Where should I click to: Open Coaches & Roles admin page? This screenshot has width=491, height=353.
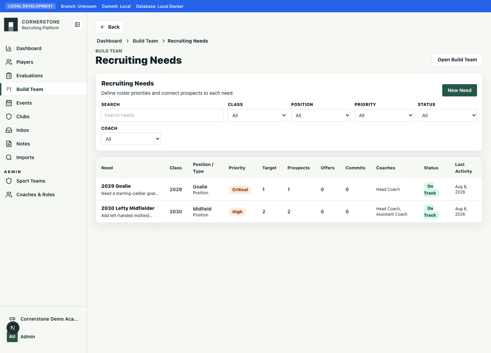[44, 195]
